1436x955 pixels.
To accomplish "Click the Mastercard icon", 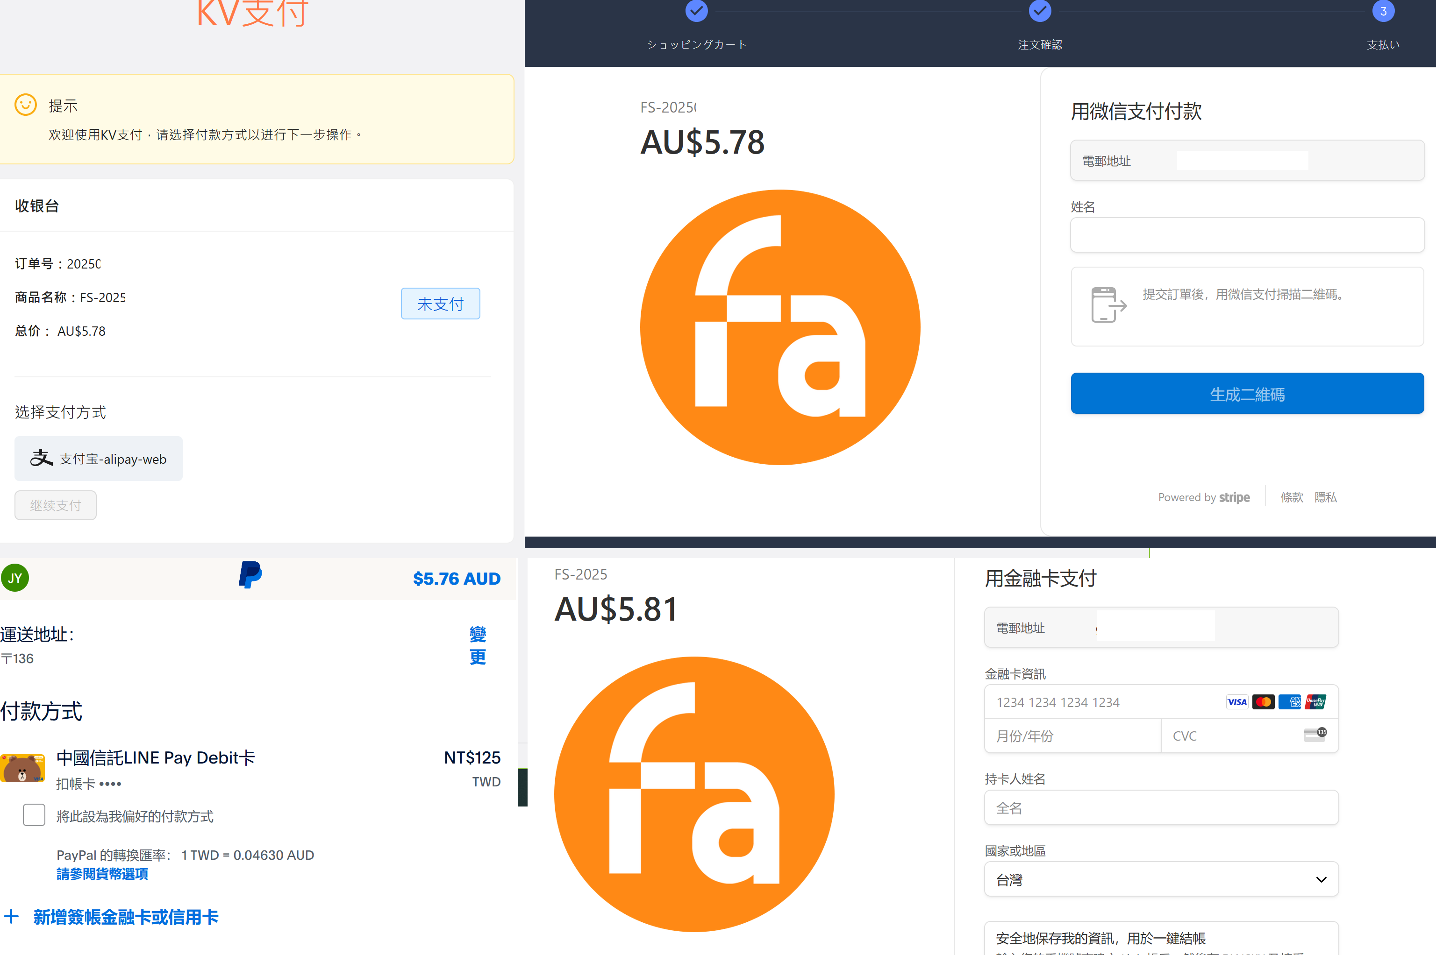I will click(x=1264, y=702).
